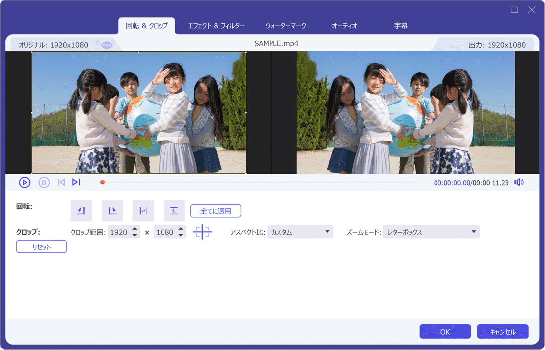
Task: Skip to the next frame
Action: 76,182
